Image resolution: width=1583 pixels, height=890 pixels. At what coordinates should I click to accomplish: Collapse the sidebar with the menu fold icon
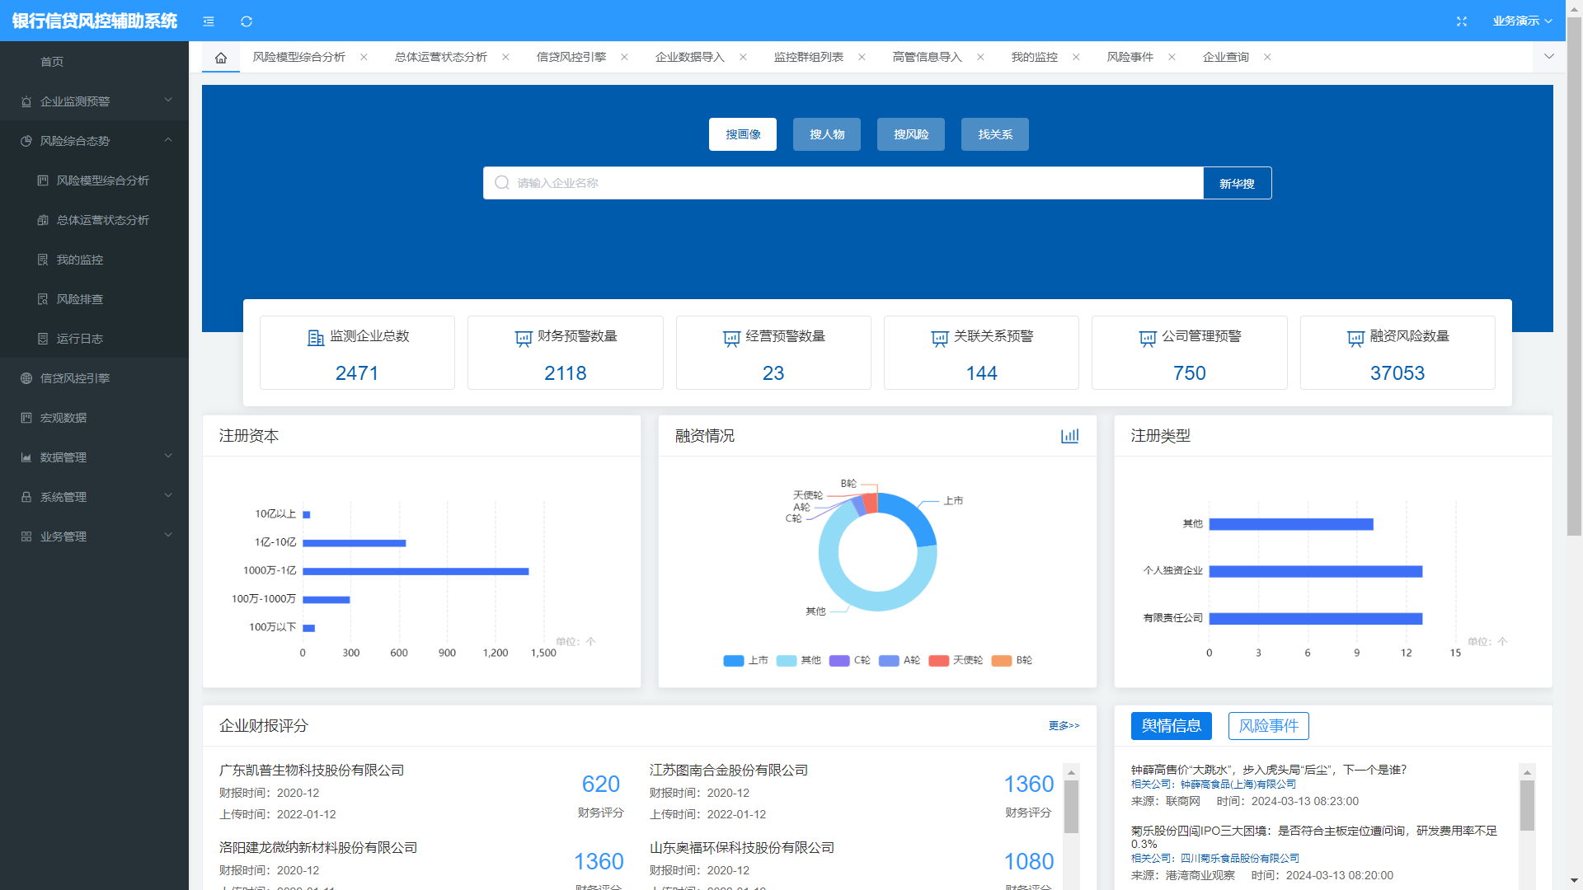(209, 21)
